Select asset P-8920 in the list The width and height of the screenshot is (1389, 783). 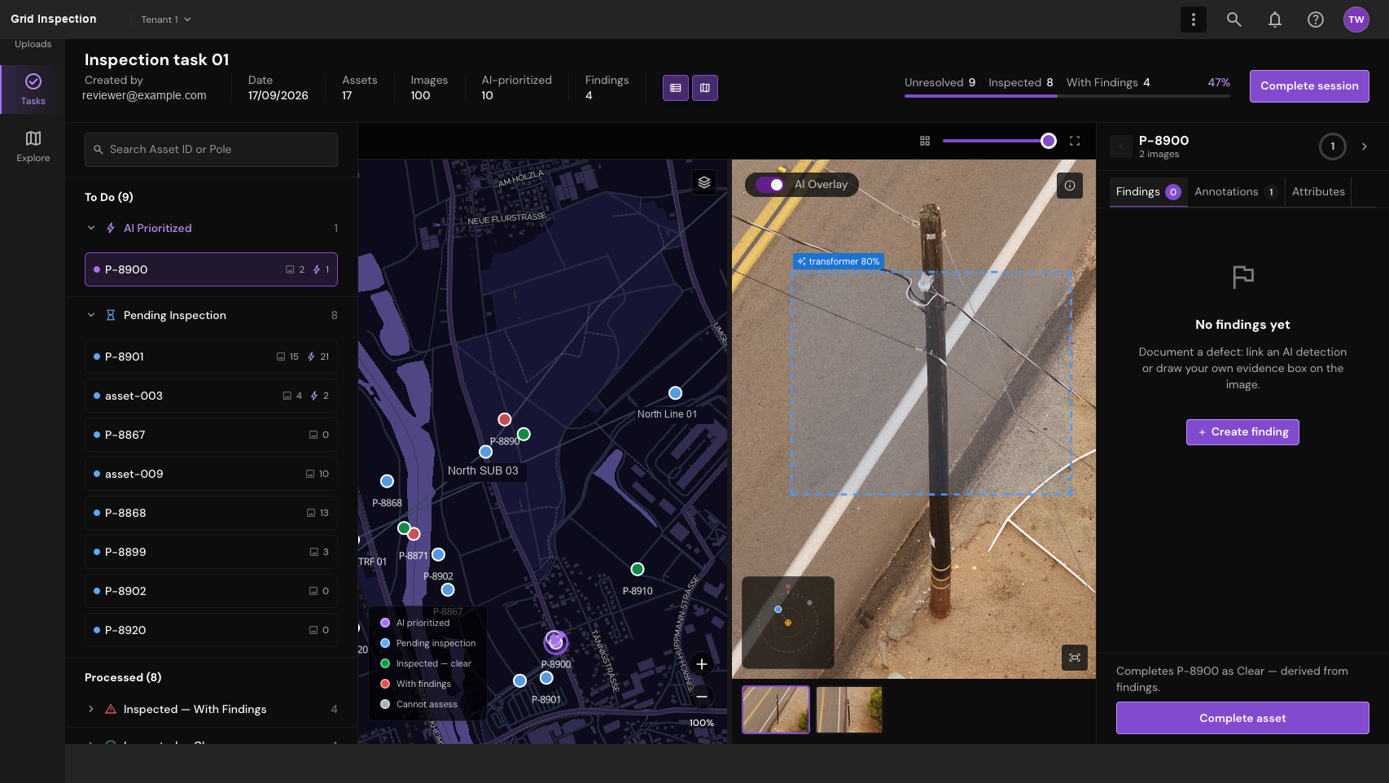pyautogui.click(x=211, y=630)
